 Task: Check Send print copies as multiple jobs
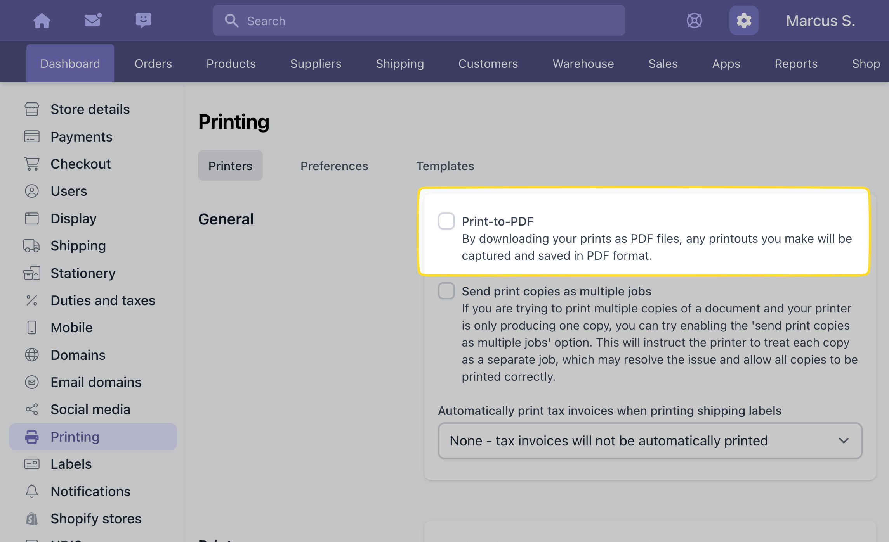446,291
